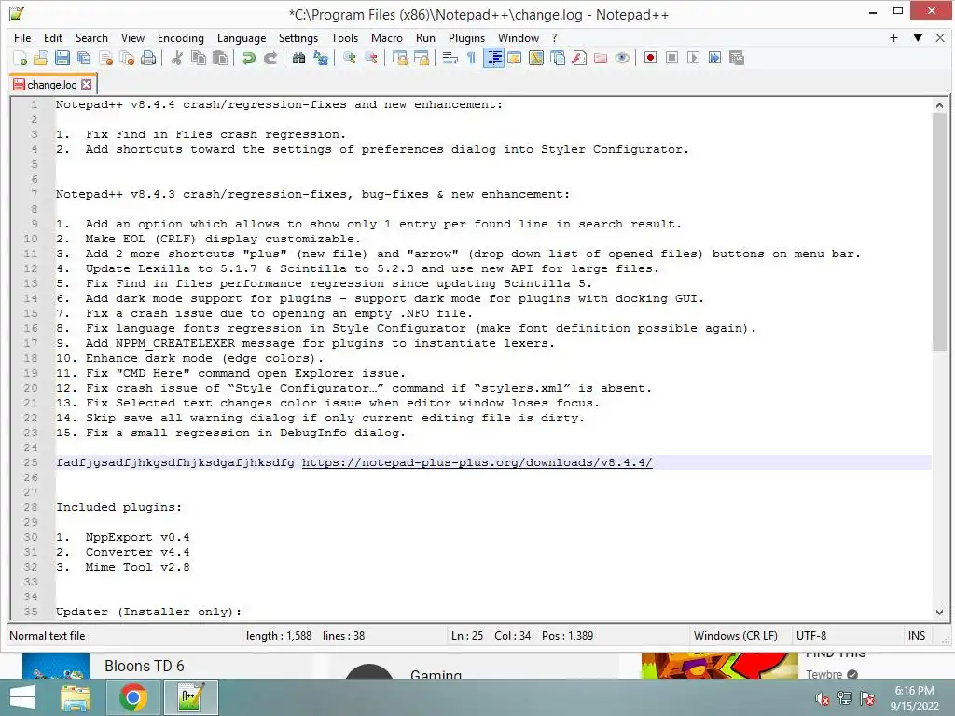This screenshot has height=716, width=955.
Task: Create a new file with the New toolbar icon
Action: click(21, 58)
